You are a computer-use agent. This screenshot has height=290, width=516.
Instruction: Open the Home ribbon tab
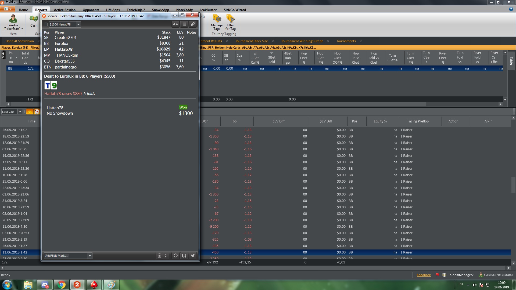23,10
